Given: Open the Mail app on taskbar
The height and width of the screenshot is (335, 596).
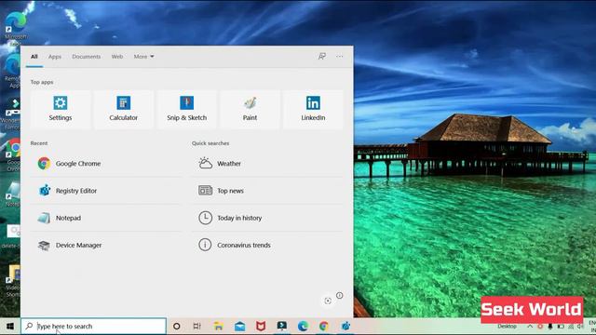Looking at the screenshot, I should [240, 327].
